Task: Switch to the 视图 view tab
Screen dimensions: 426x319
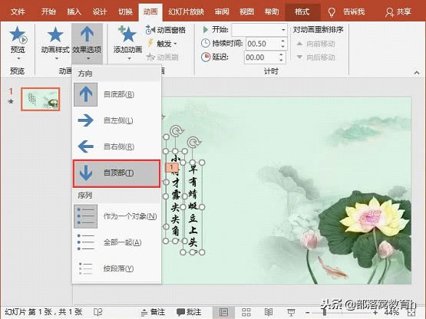Action: coord(246,12)
